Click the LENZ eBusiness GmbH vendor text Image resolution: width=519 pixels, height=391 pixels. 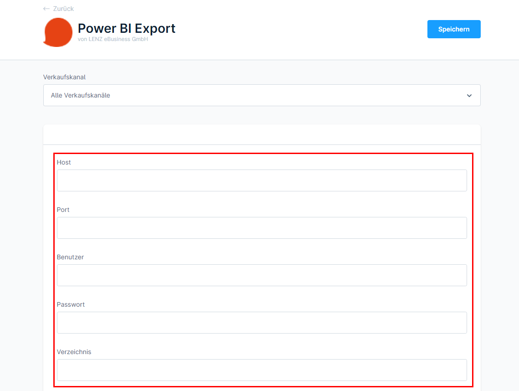(113, 39)
